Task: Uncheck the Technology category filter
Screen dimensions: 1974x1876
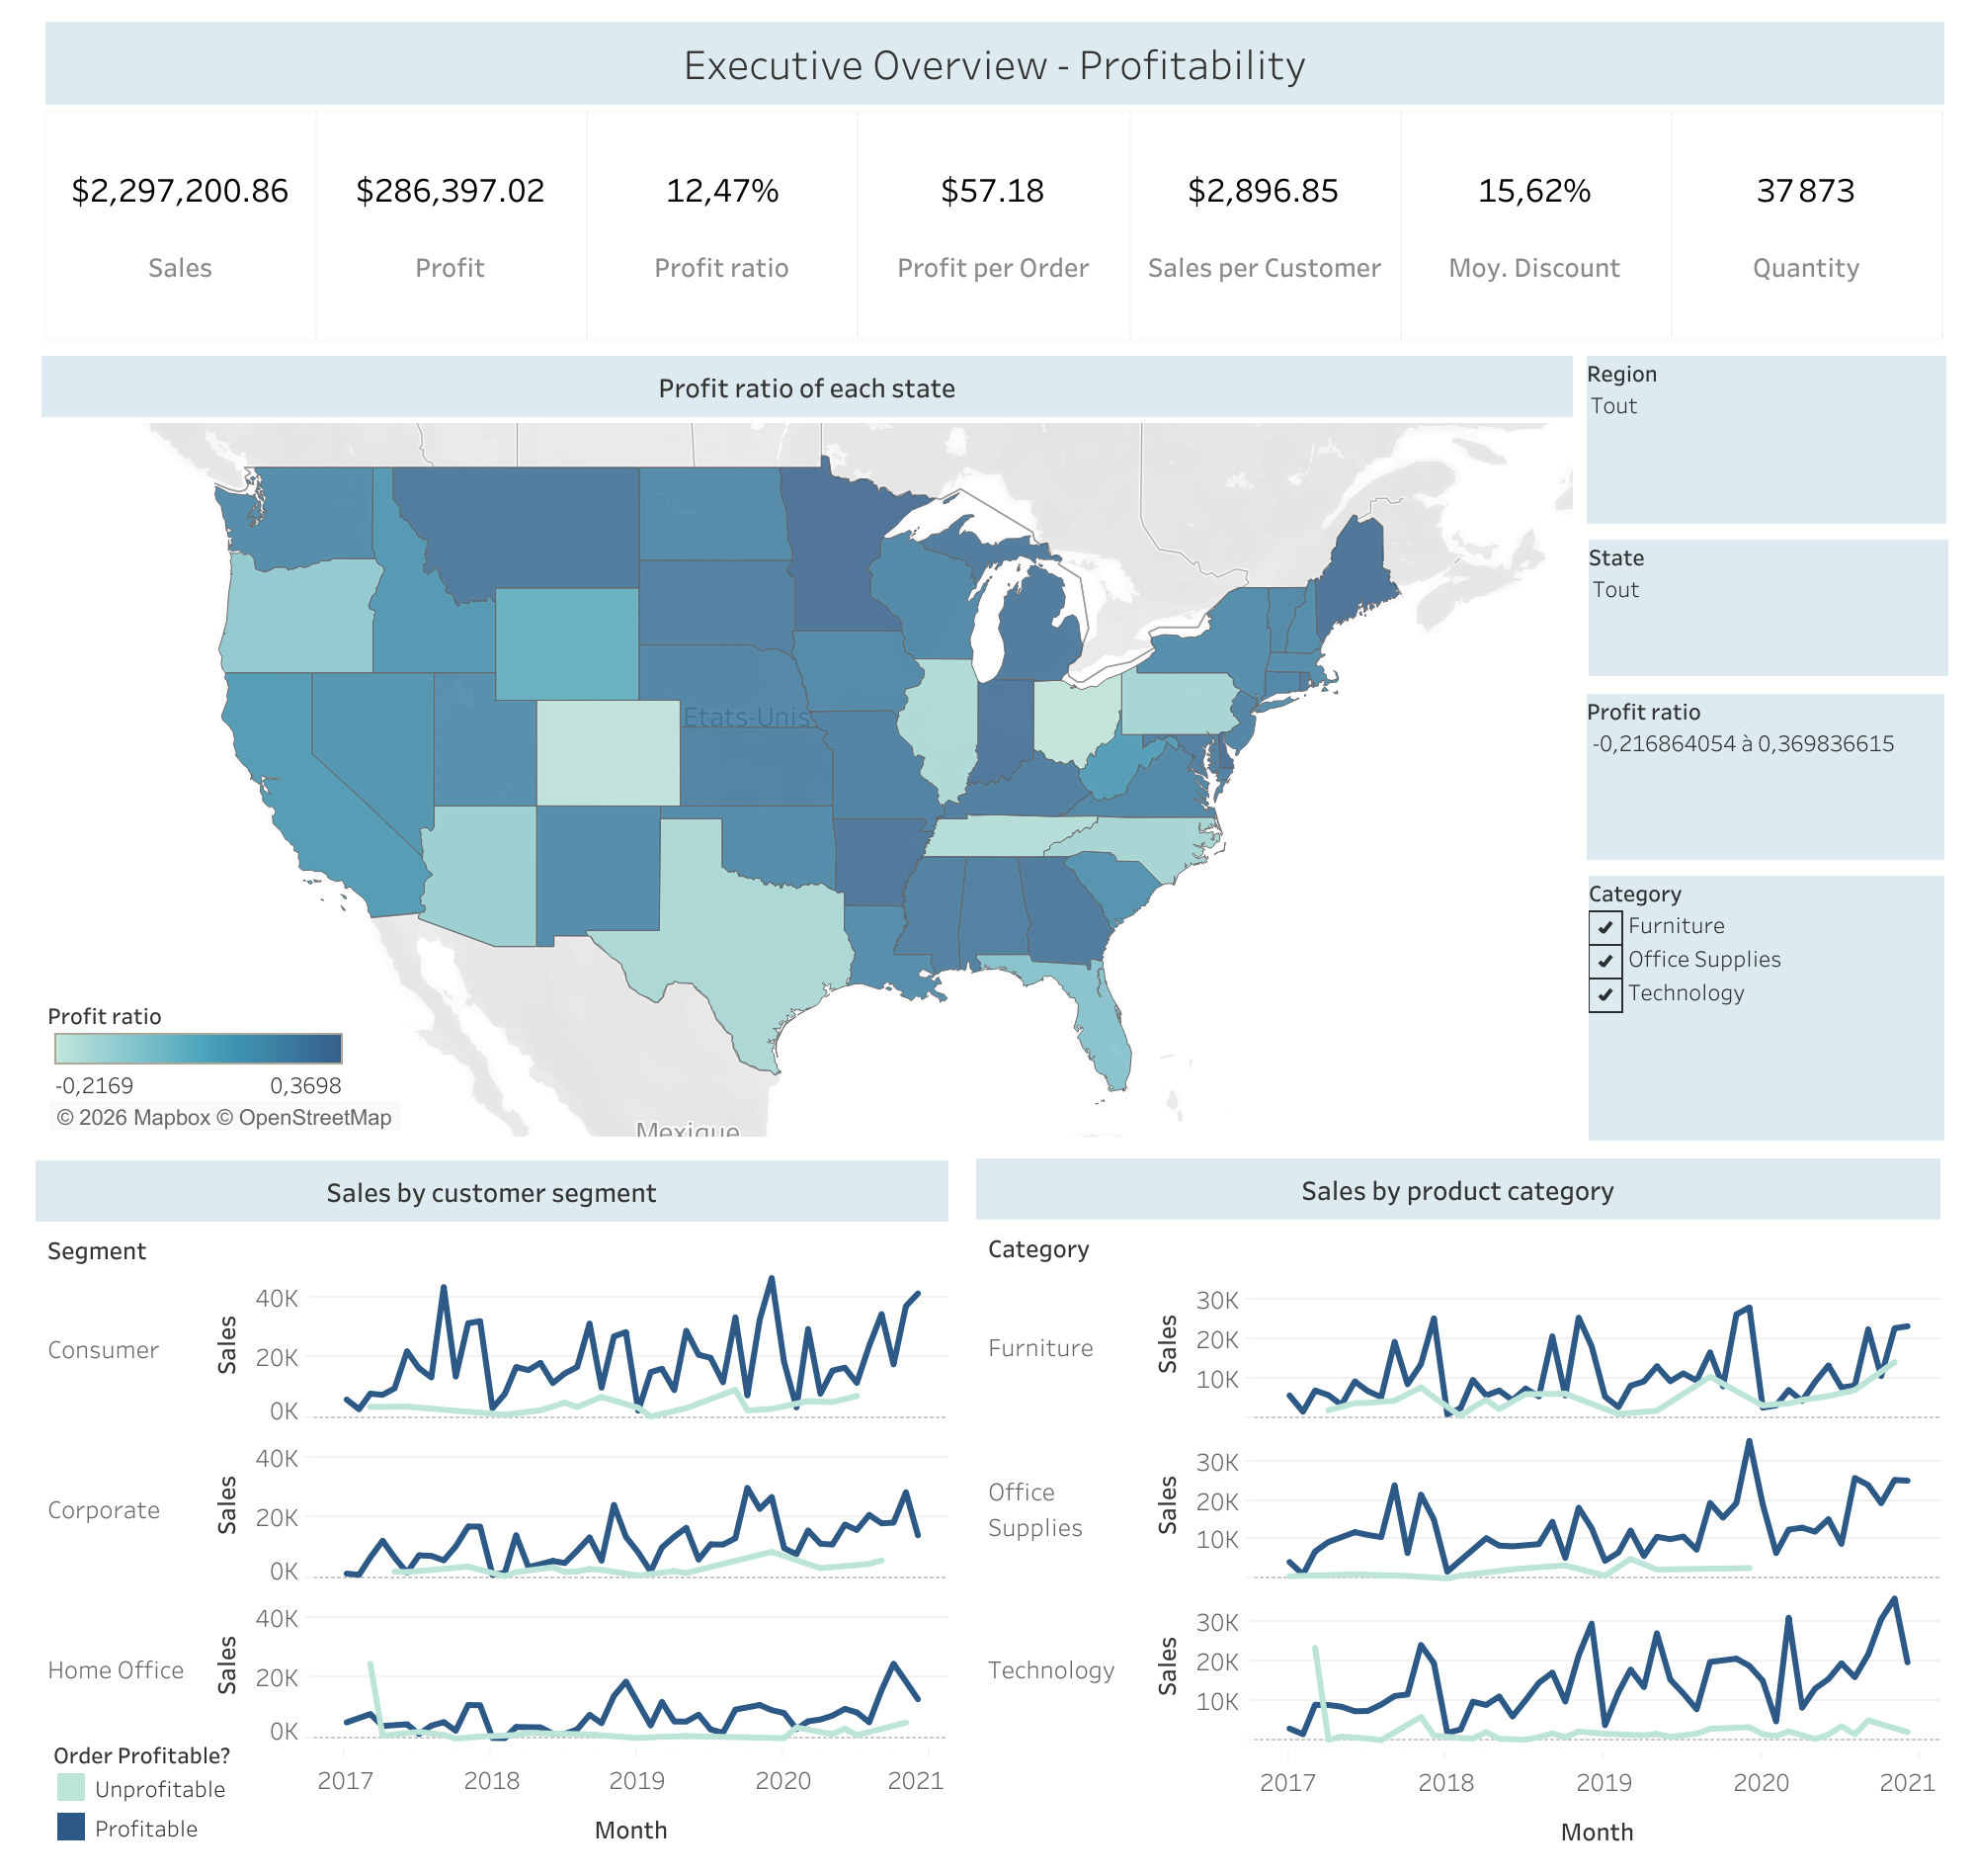Action: pos(1607,994)
